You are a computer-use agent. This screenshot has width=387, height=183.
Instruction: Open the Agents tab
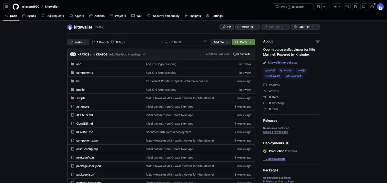pyautogui.click(x=77, y=16)
